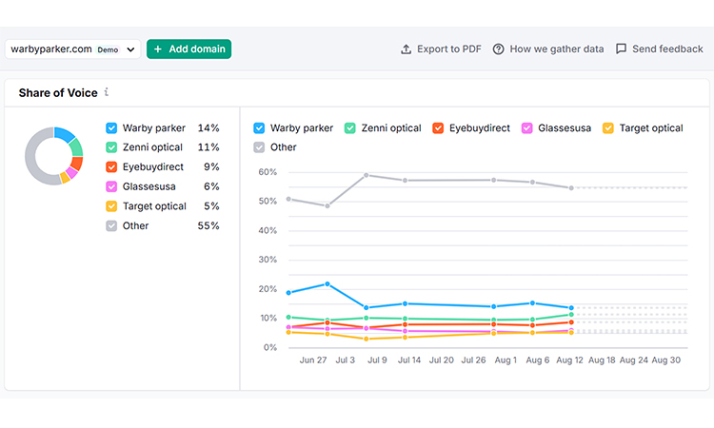This screenshot has width=714, height=428.
Task: Click the green Zenni optical donut segment
Action: 76,147
